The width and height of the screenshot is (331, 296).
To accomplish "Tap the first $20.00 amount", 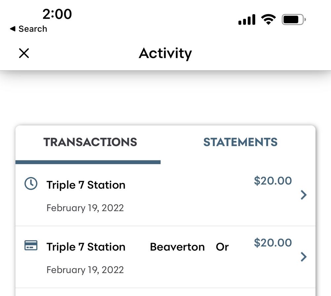I will click(273, 181).
